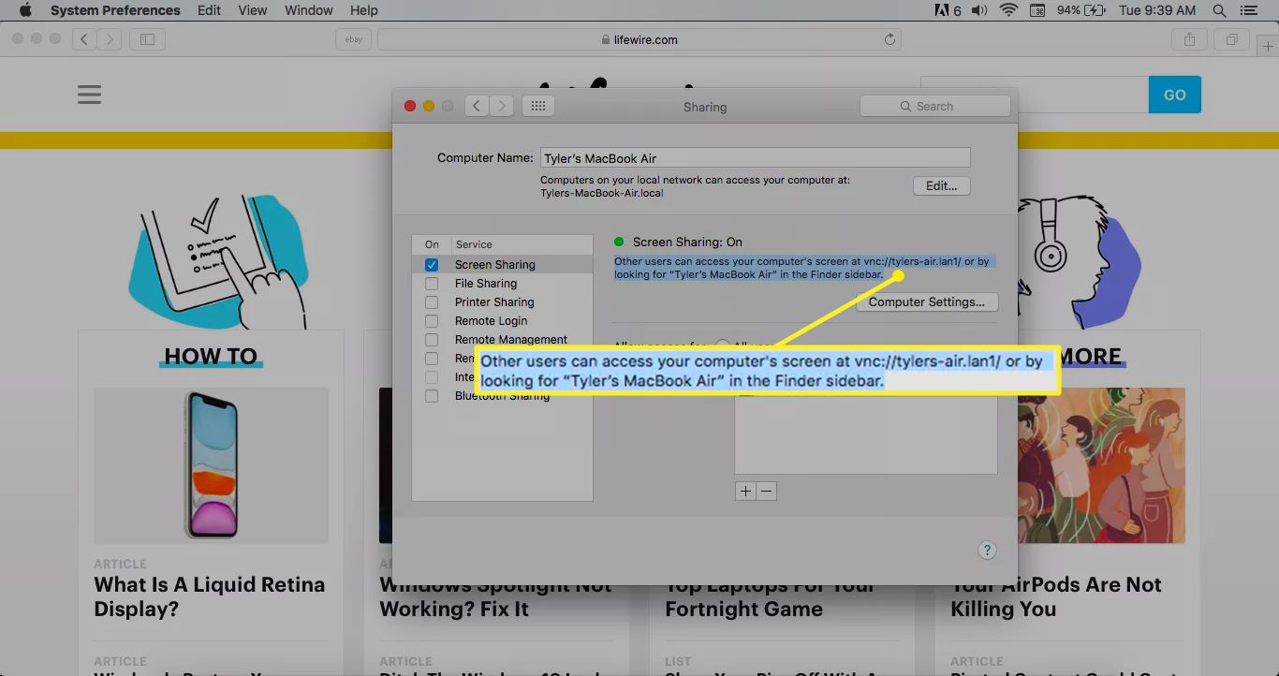1279x676 pixels.
Task: Select the "Remote Management" service row label
Action: click(511, 340)
